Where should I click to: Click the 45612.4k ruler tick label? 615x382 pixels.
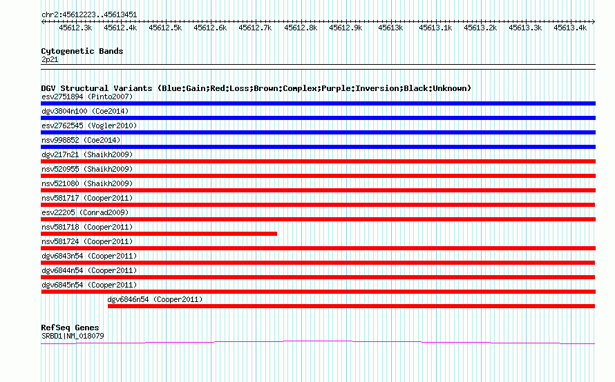pyautogui.click(x=120, y=28)
